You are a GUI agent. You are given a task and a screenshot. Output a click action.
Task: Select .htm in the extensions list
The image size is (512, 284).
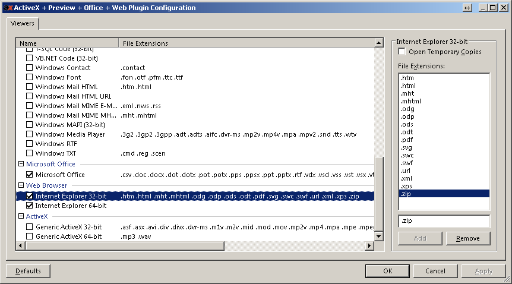444,78
